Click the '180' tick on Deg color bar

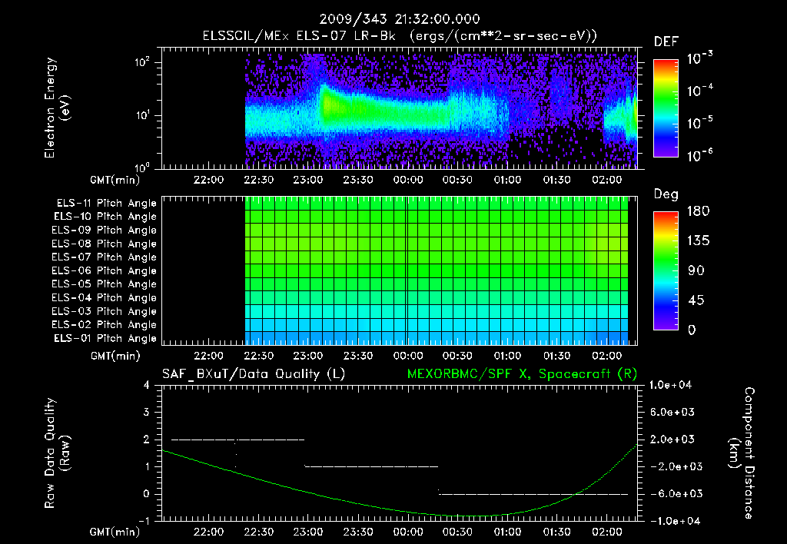[x=698, y=211]
